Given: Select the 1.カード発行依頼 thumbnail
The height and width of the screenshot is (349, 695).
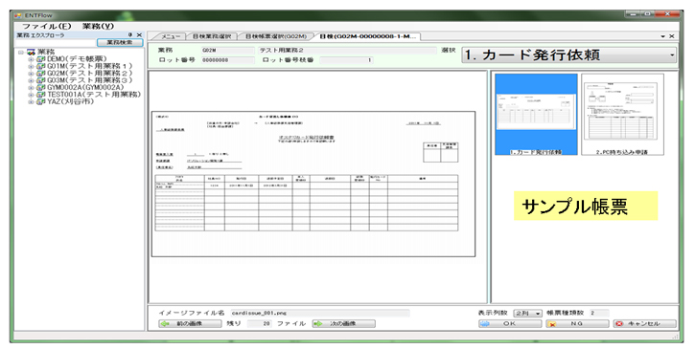Looking at the screenshot, I should coord(536,114).
